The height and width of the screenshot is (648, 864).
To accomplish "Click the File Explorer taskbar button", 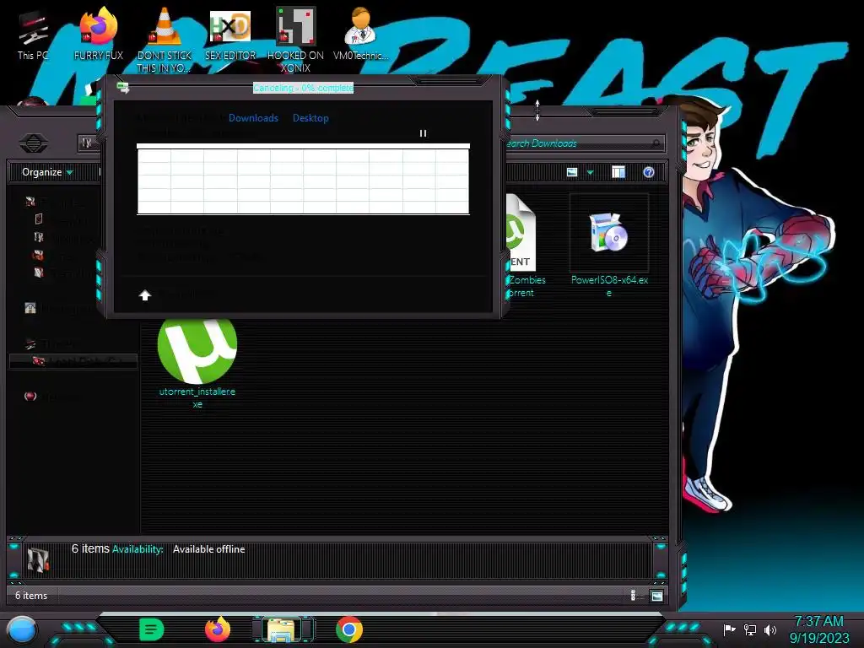I will click(283, 629).
